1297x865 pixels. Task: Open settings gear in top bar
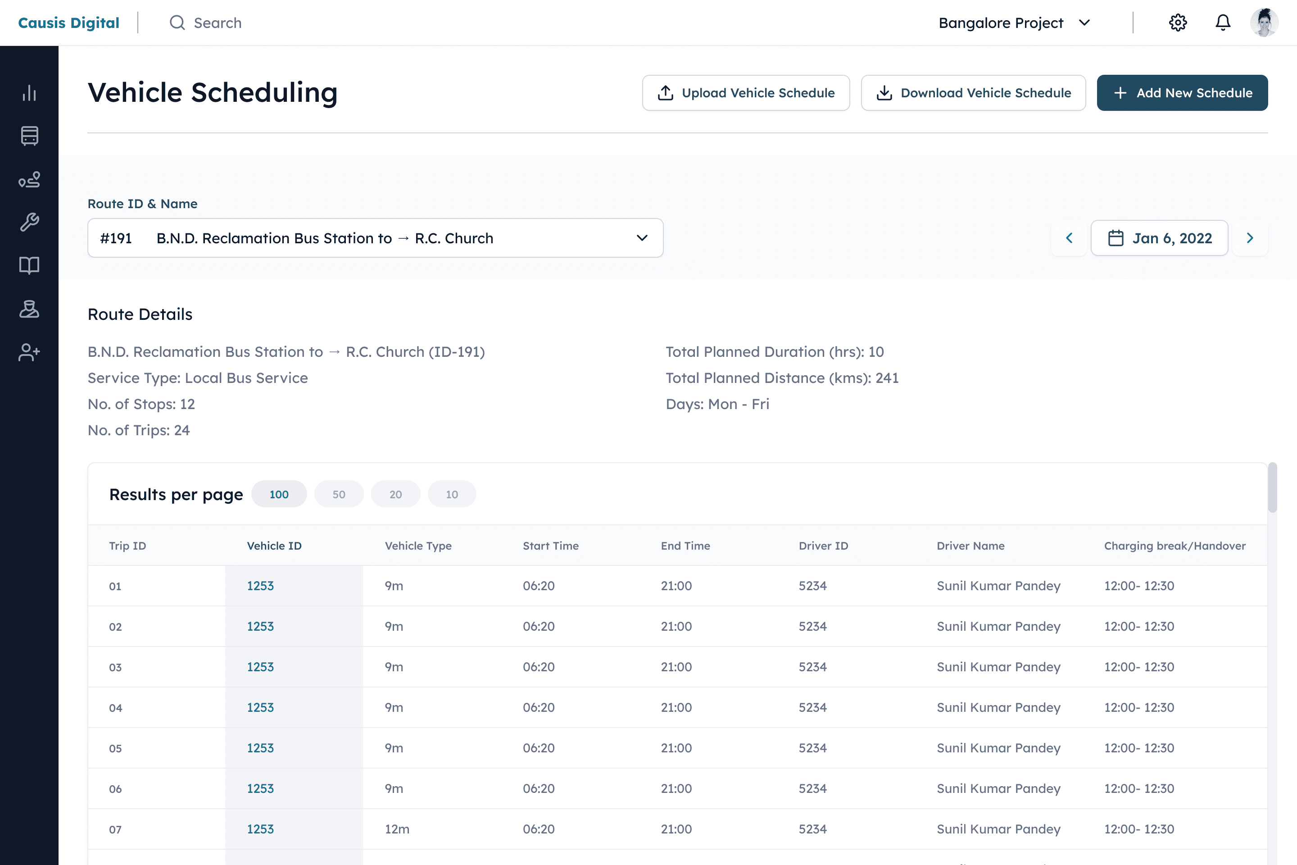click(1177, 23)
